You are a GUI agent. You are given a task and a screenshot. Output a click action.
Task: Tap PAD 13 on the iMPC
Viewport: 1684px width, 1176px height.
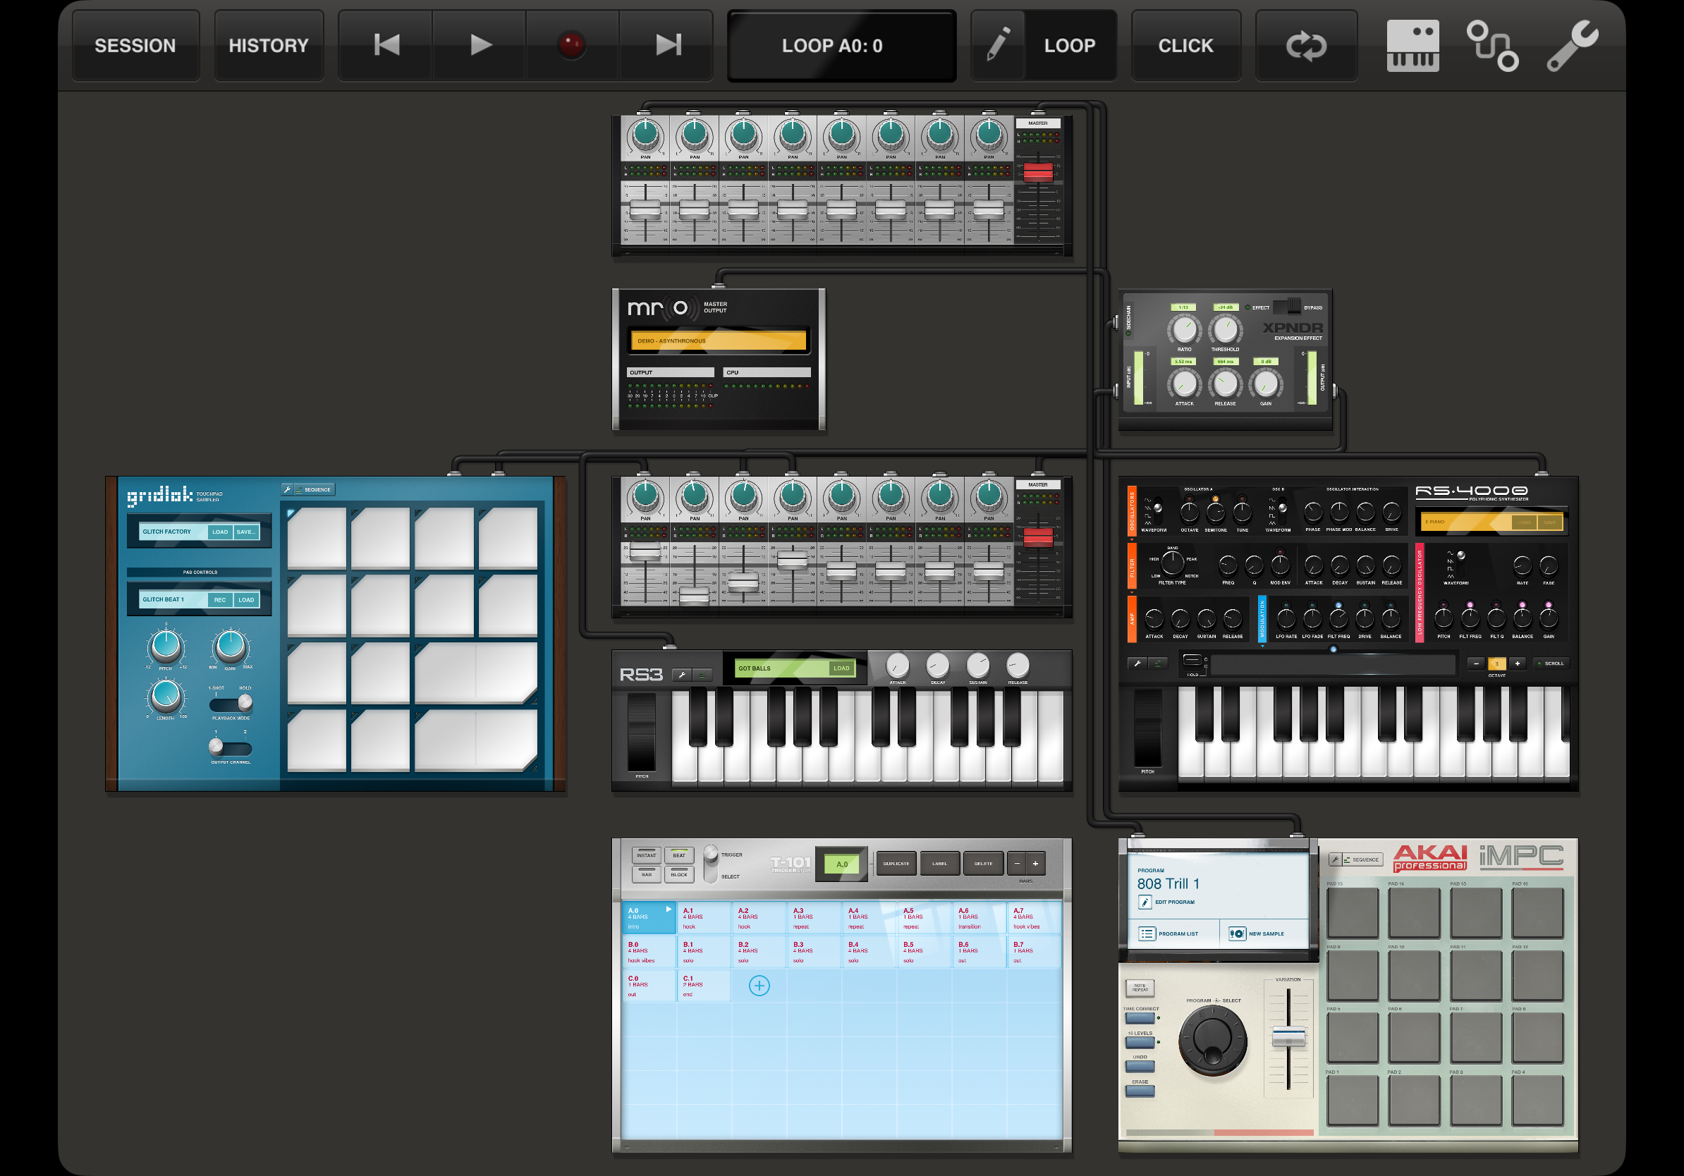pos(1353,913)
